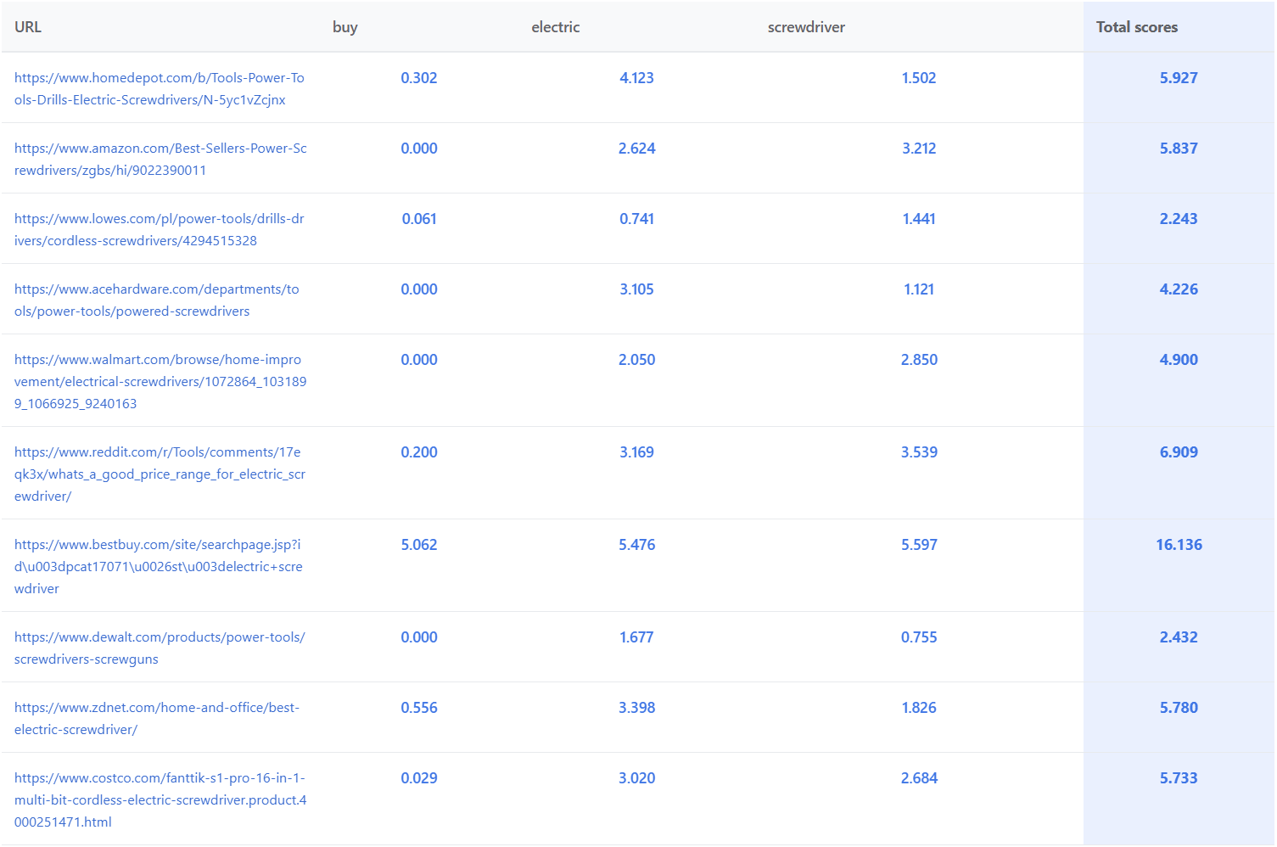Select electric score 1.677
Image resolution: width=1277 pixels, height=847 pixels.
pos(636,637)
